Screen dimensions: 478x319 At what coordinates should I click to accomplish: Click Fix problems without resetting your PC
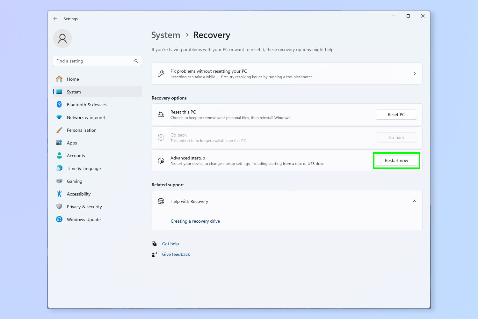click(x=287, y=74)
